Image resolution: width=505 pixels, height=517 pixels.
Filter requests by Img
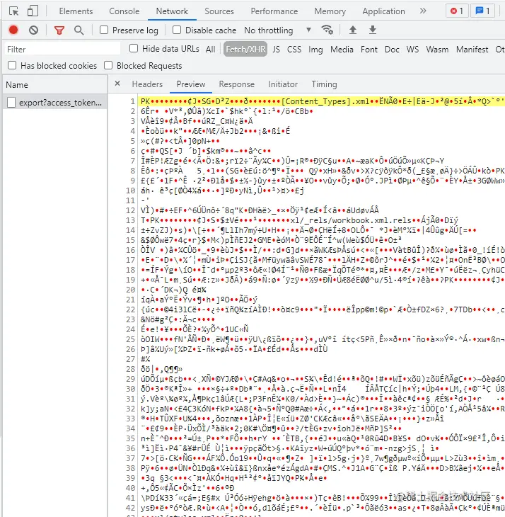[315, 49]
